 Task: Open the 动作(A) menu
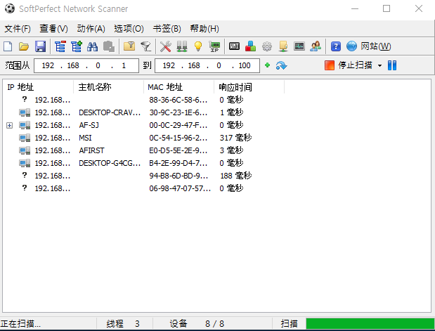click(x=91, y=29)
